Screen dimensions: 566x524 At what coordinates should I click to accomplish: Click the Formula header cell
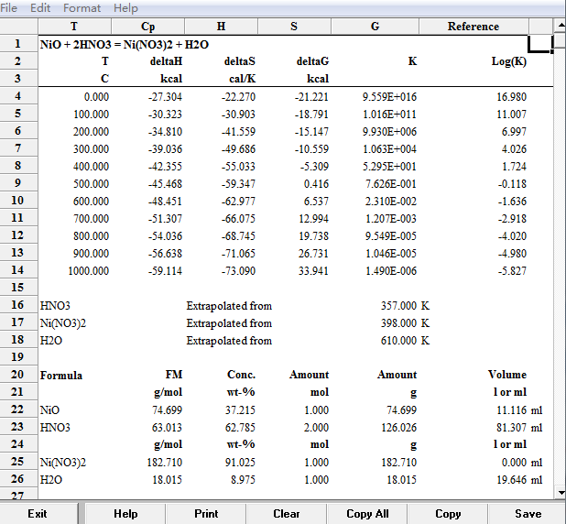61,376
